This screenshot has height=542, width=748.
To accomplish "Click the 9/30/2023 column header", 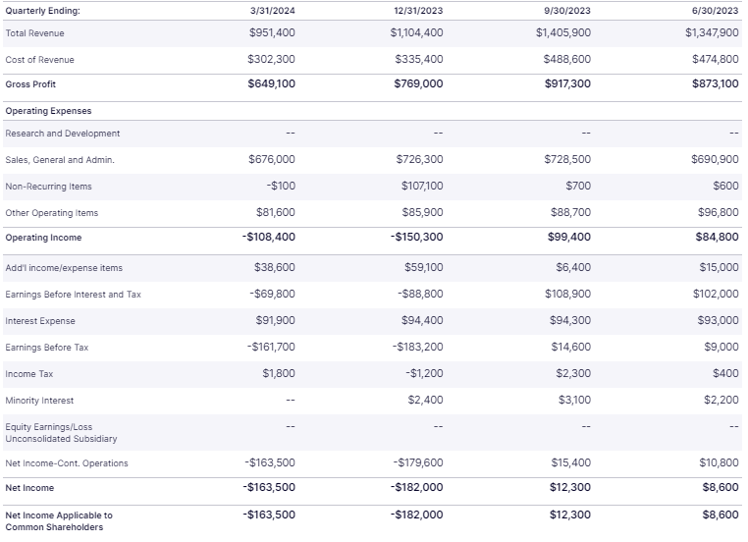I will [569, 11].
